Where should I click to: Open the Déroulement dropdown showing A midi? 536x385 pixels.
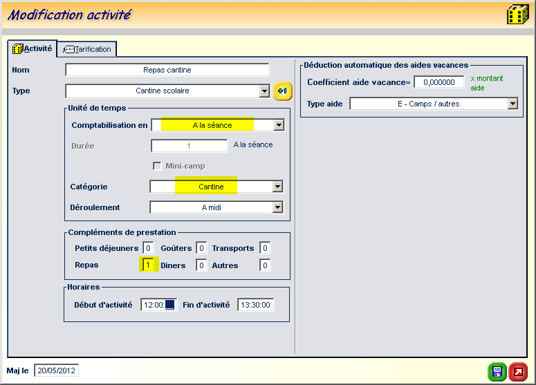(x=277, y=207)
